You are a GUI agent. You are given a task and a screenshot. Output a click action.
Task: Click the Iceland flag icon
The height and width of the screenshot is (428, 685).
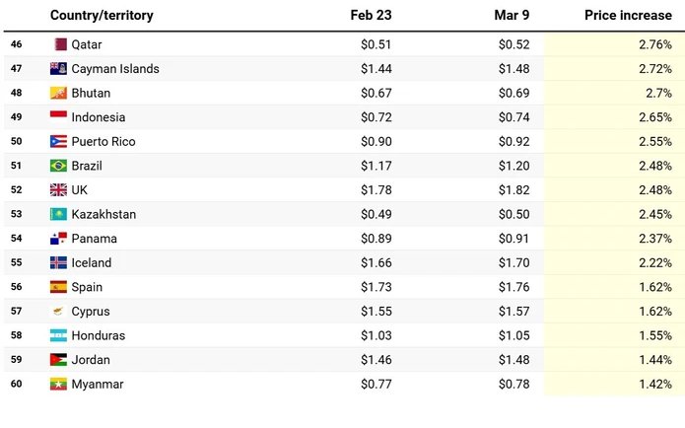tap(59, 263)
